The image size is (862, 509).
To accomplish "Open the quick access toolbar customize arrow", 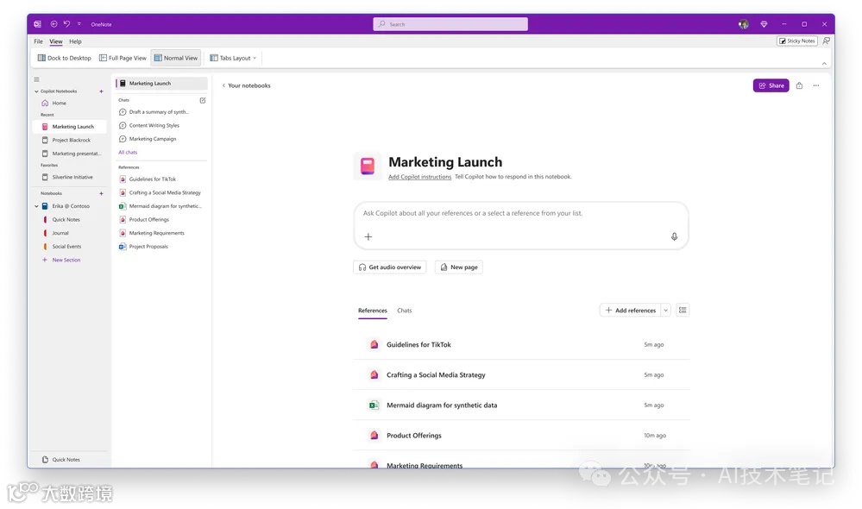I will coord(79,24).
